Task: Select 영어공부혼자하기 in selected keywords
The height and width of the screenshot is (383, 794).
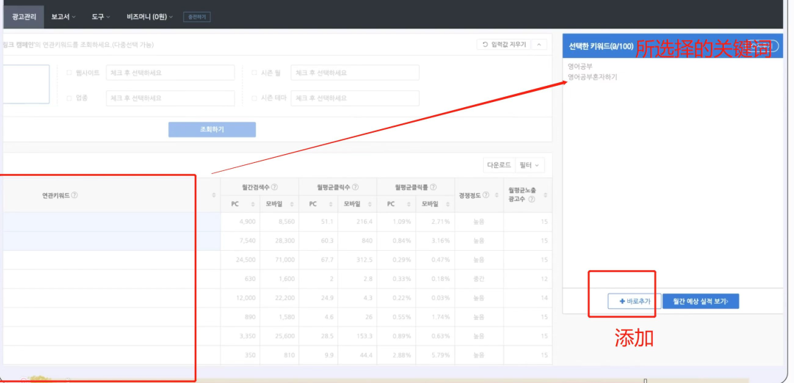Action: 593,77
